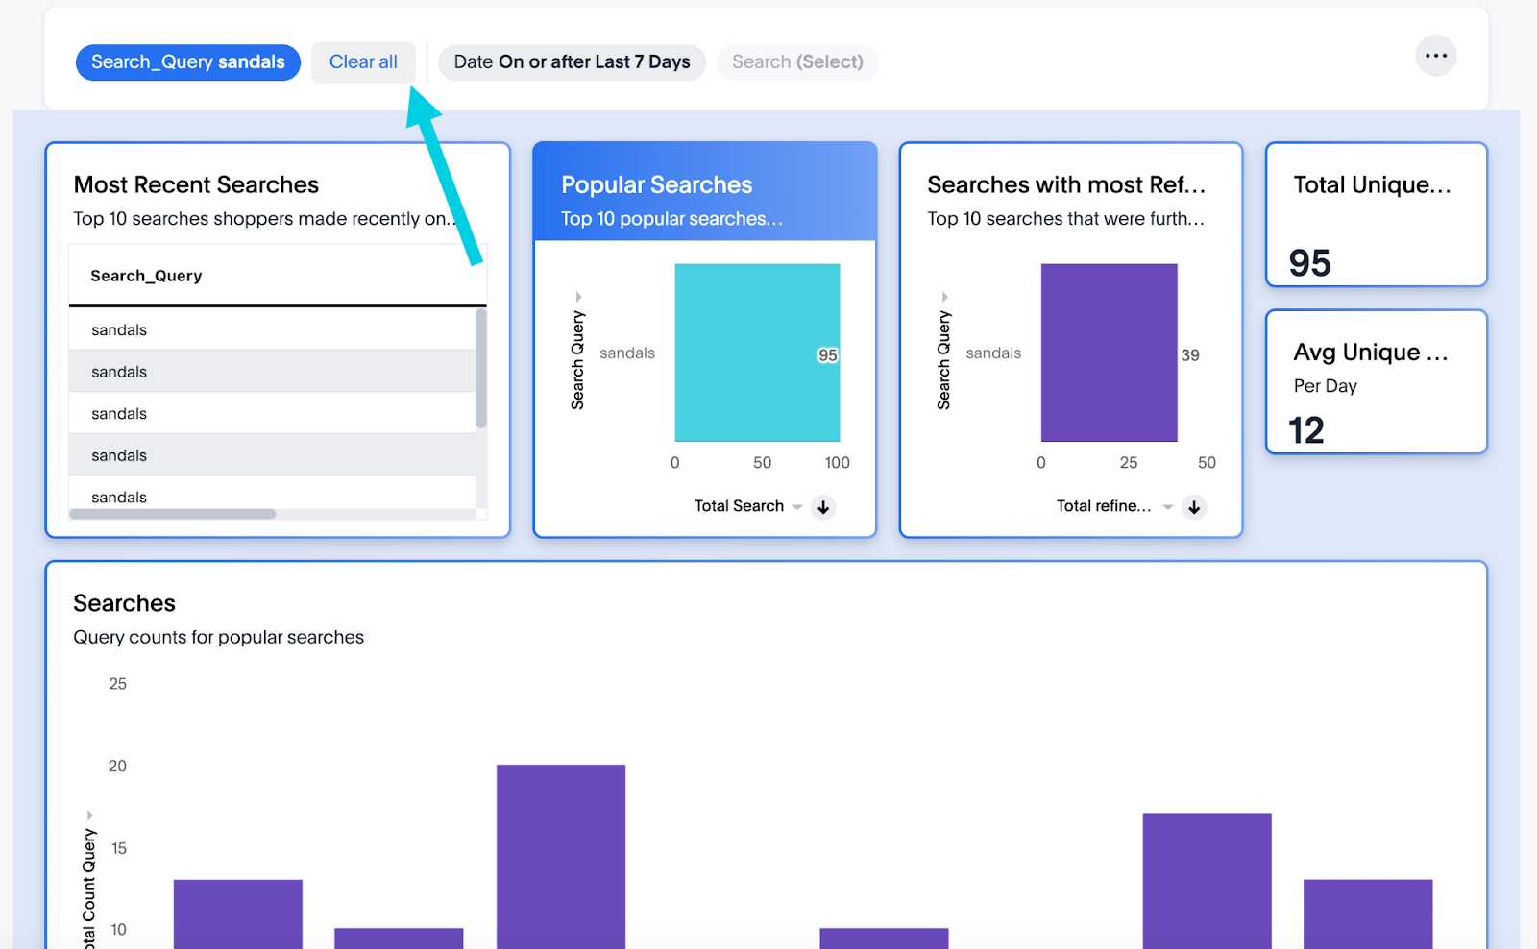Select the Popular Searches card title
The image size is (1537, 949).
(657, 184)
